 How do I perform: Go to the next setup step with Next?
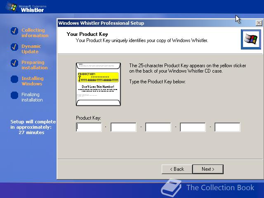208,169
